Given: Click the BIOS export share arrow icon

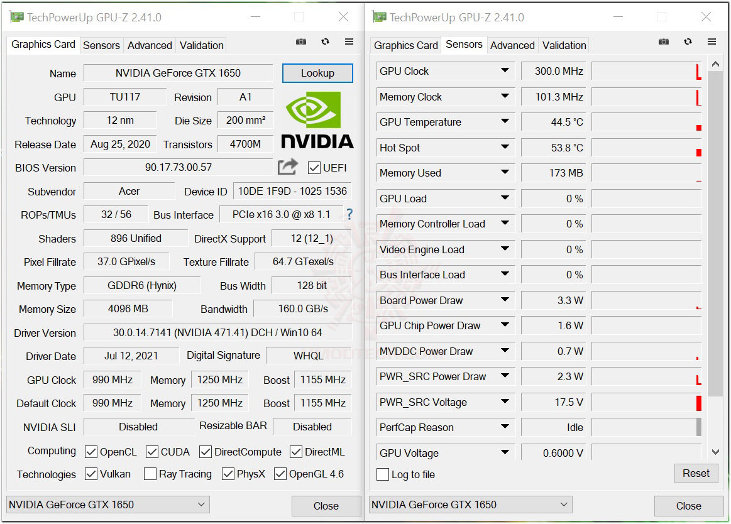Looking at the screenshot, I should pyautogui.click(x=288, y=166).
